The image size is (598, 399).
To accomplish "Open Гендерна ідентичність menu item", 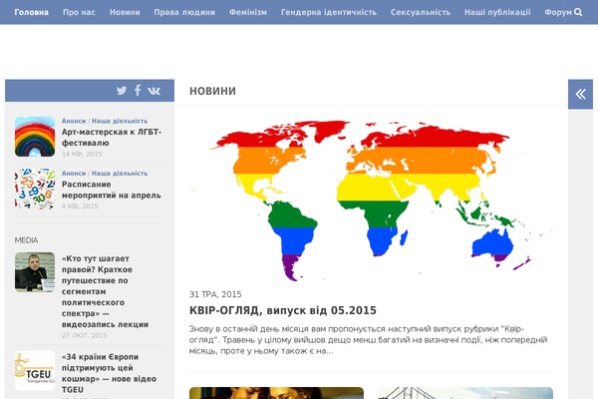I will (329, 12).
